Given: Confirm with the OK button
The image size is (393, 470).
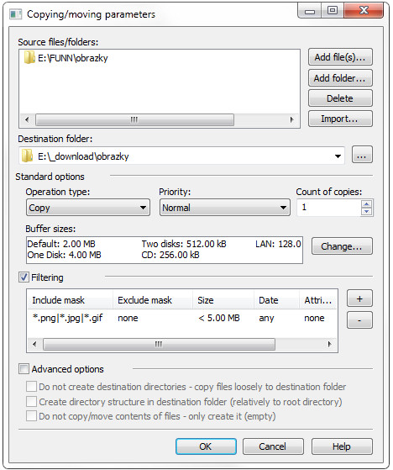Looking at the screenshot, I should [x=206, y=446].
